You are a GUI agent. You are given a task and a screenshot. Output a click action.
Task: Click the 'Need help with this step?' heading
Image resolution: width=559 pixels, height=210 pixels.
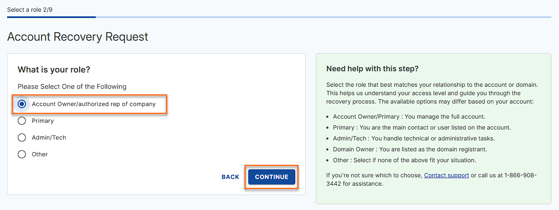tap(372, 69)
